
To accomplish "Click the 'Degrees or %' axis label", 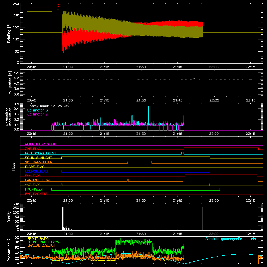I will click(x=9, y=250).
